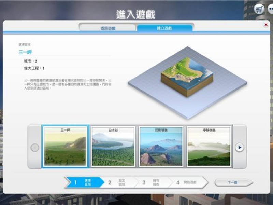Click the 進入遊戲 page title
This screenshot has width=273, height=205.
135,14
